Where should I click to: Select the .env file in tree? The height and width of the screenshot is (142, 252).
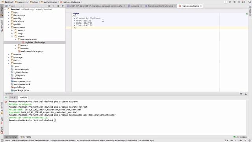[17, 66]
